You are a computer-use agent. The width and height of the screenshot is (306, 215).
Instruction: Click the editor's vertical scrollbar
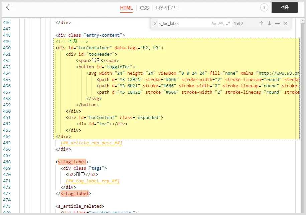pos(304,100)
